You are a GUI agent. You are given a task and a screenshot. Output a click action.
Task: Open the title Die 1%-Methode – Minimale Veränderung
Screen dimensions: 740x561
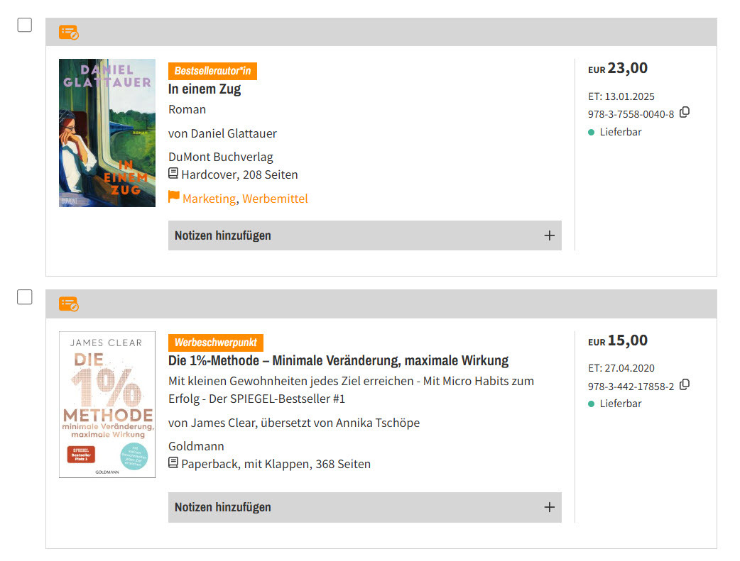(x=338, y=360)
